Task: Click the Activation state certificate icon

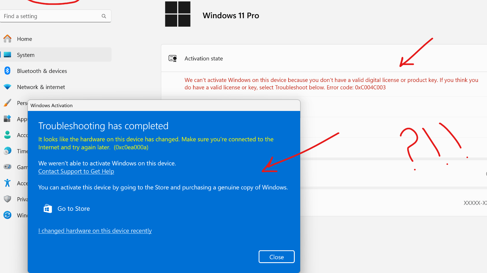Action: pos(173,58)
